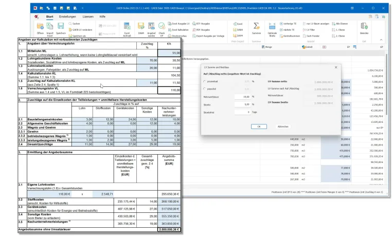Screen dimensions: 392x236
Task: Open quick access toolbar customize dropdown
Action: [82, 8]
